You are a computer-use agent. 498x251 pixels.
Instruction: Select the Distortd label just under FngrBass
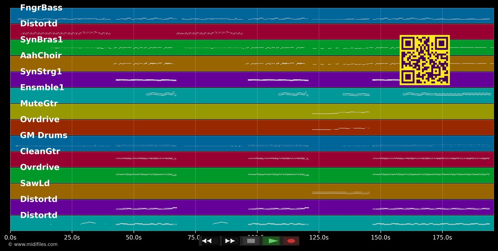click(39, 24)
